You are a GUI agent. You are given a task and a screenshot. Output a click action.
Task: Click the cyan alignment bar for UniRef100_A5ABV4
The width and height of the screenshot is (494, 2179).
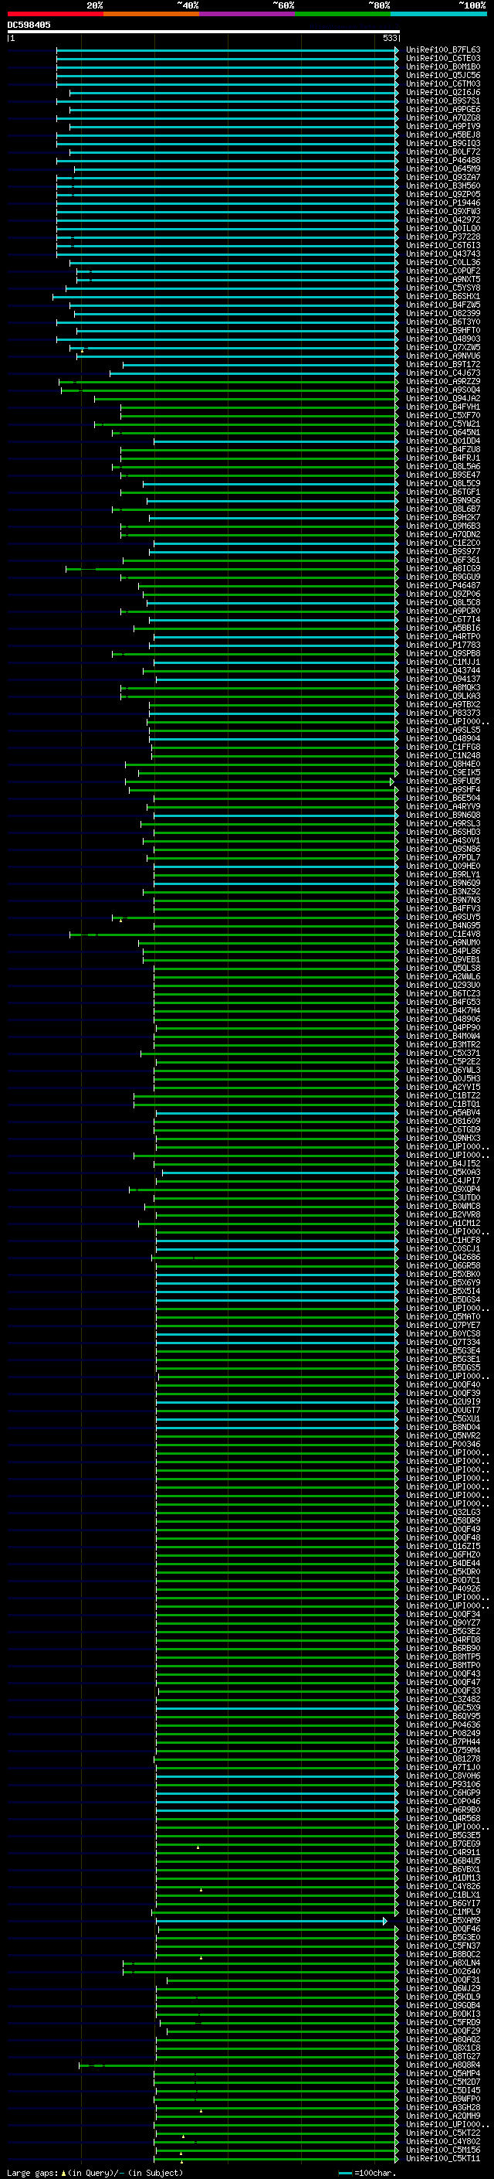pos(277,1112)
